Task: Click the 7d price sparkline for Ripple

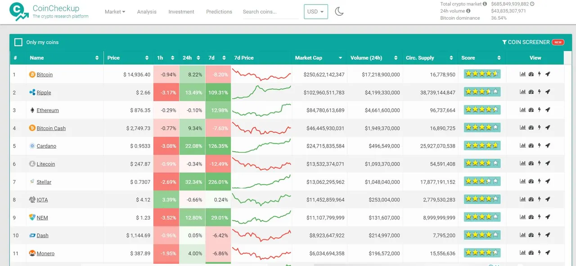Action: point(261,92)
